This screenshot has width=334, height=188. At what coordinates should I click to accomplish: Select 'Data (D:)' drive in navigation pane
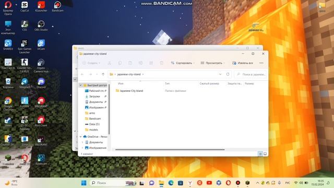(92, 124)
